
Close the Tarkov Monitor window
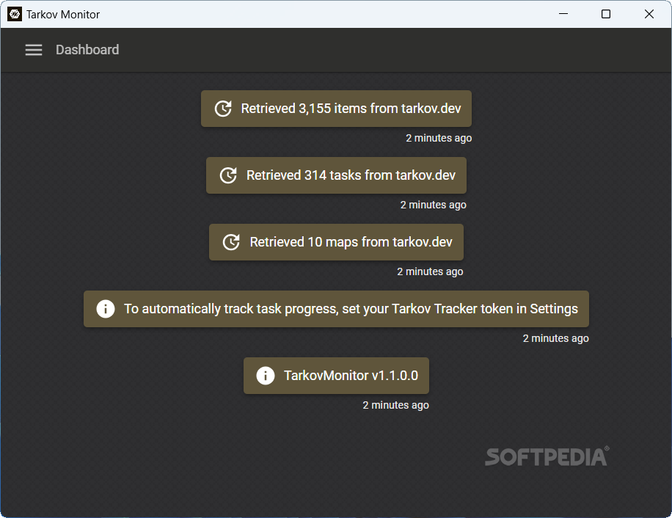pos(649,14)
